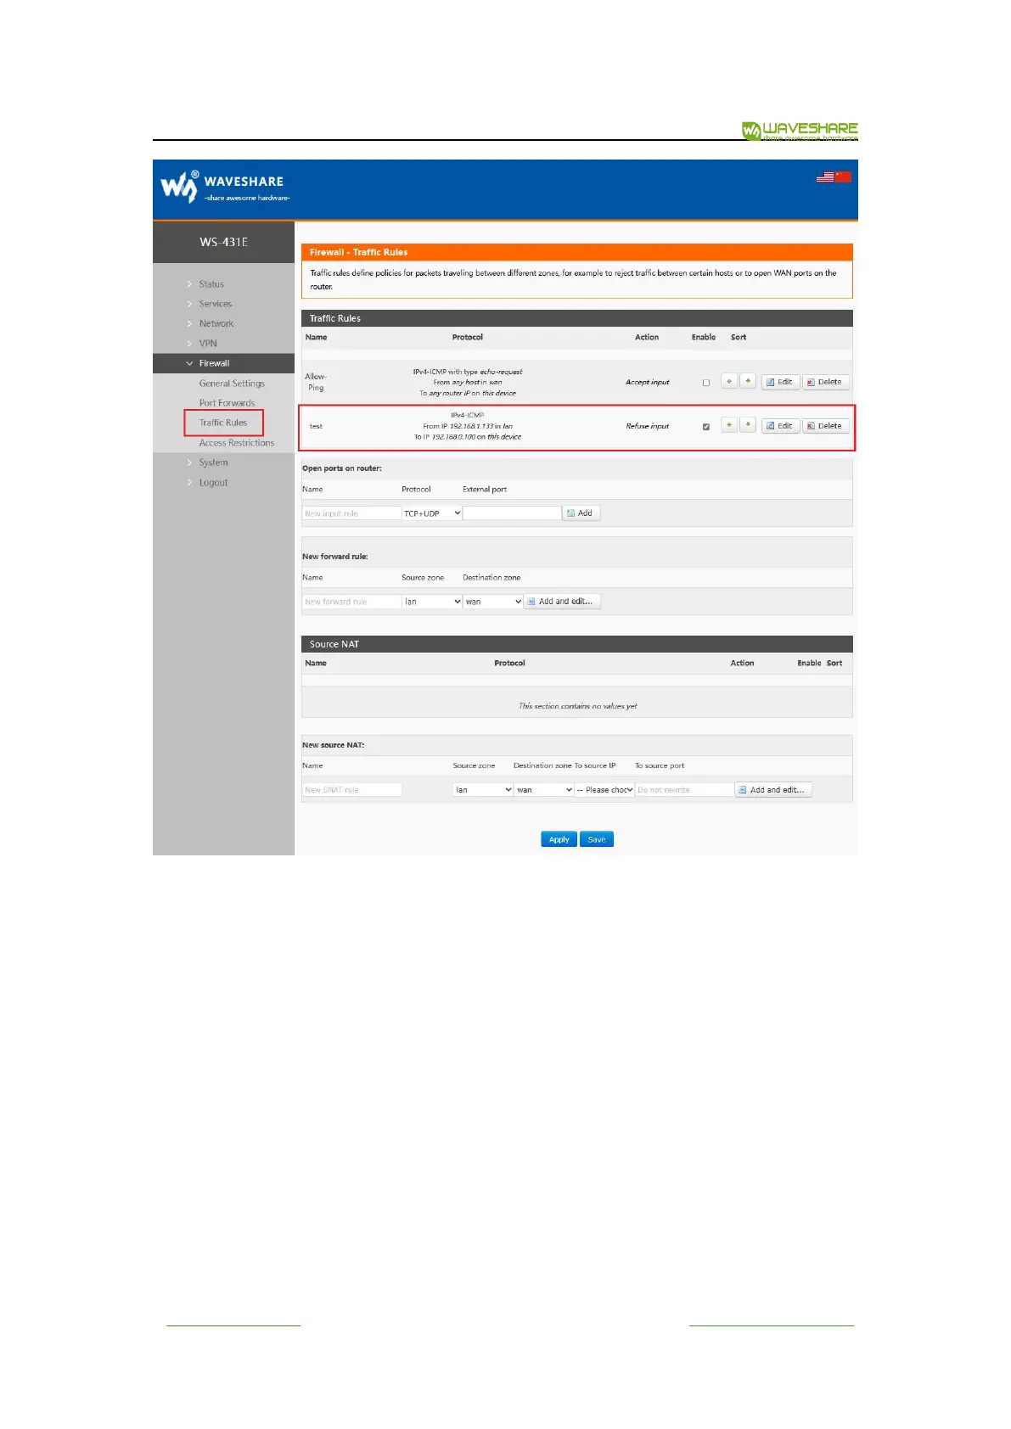Switch language using the China flag icon
The image size is (1011, 1429).
pyautogui.click(x=843, y=177)
